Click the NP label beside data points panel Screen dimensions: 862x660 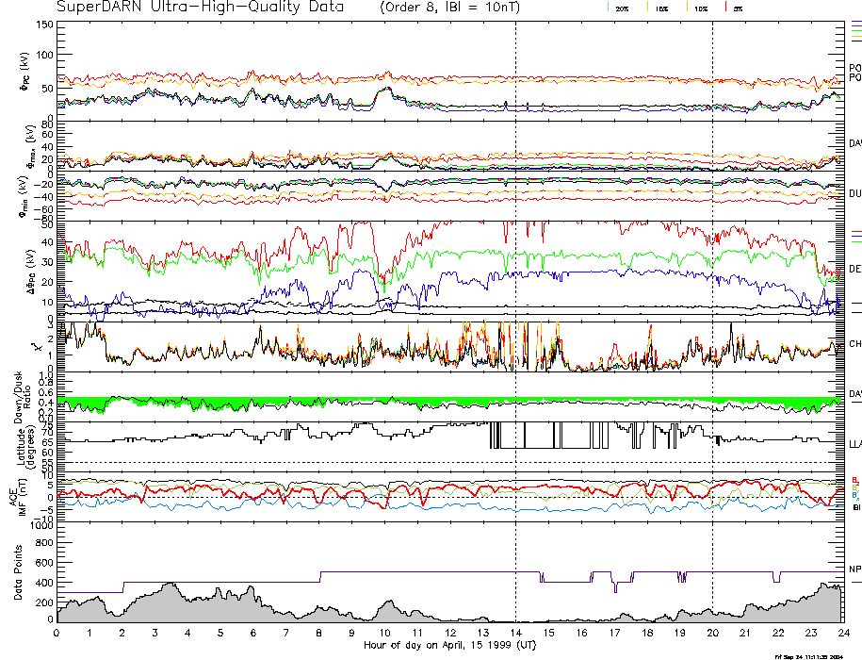click(x=854, y=569)
